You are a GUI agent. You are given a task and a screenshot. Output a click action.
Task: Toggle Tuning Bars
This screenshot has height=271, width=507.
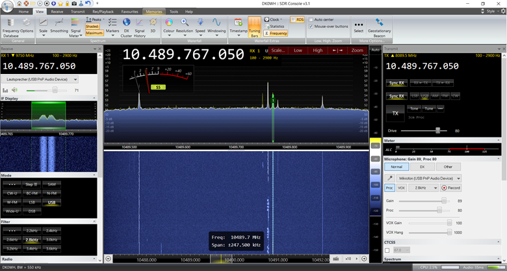(254, 27)
